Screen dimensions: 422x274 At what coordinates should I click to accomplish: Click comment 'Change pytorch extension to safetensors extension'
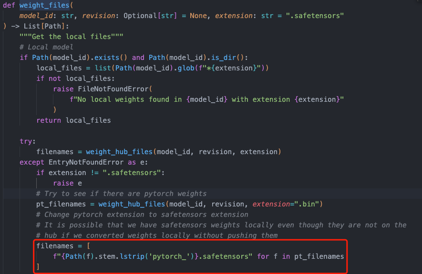[x=142, y=215]
